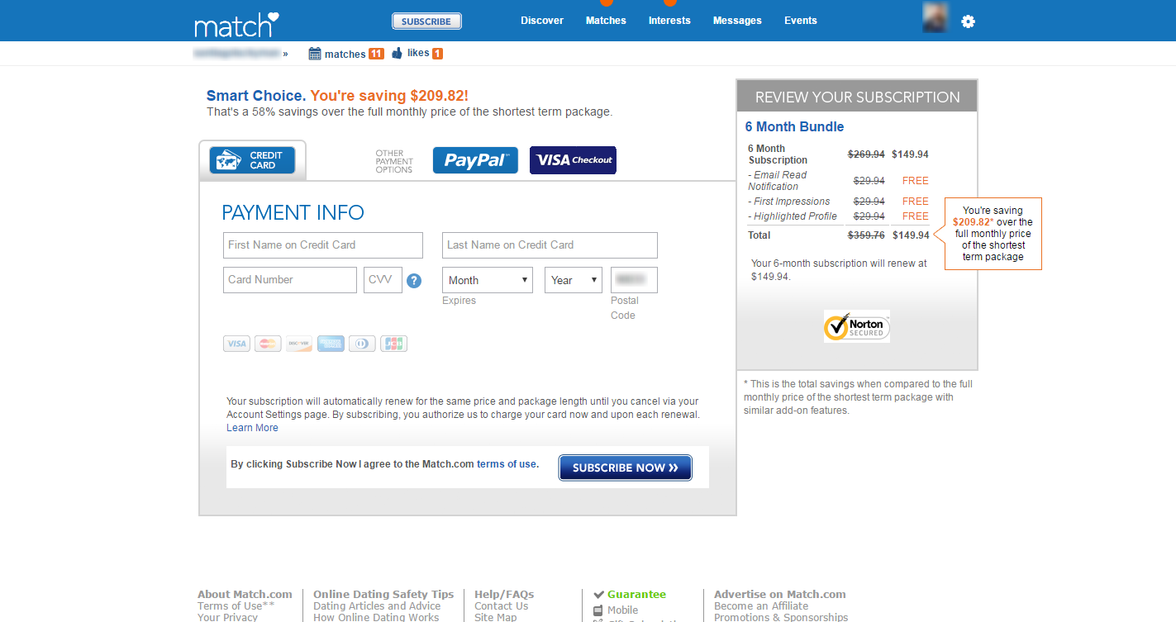The height and width of the screenshot is (622, 1176).
Task: Open Contact Us footer link
Action: (501, 605)
